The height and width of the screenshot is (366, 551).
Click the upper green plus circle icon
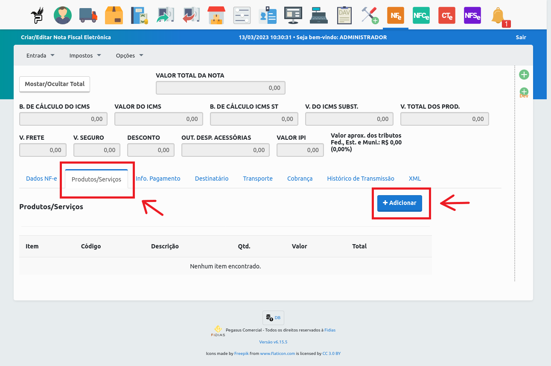point(524,75)
